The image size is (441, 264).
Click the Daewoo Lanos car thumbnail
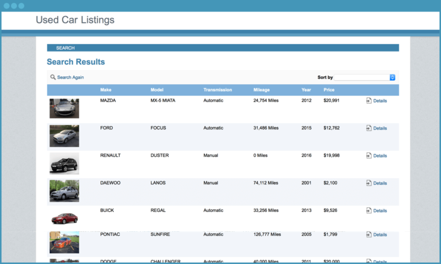click(64, 191)
